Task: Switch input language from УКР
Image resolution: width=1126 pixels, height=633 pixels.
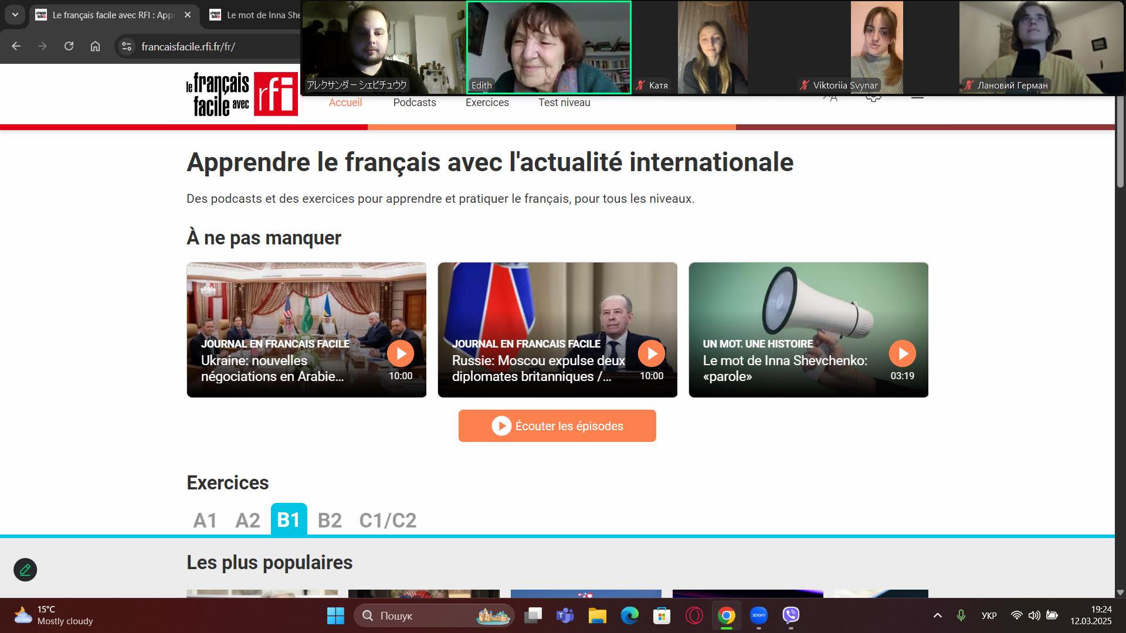Action: coord(989,615)
